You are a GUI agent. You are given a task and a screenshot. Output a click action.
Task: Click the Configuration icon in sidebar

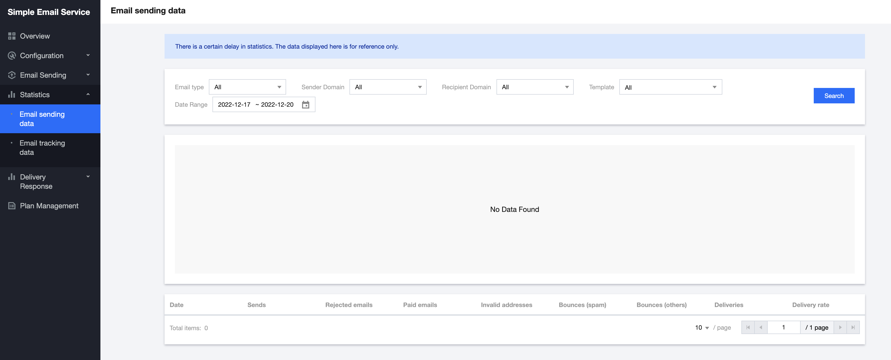pos(12,56)
